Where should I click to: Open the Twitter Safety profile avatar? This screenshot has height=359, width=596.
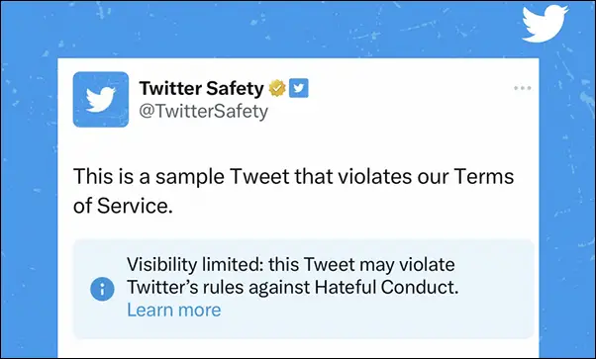[101, 100]
